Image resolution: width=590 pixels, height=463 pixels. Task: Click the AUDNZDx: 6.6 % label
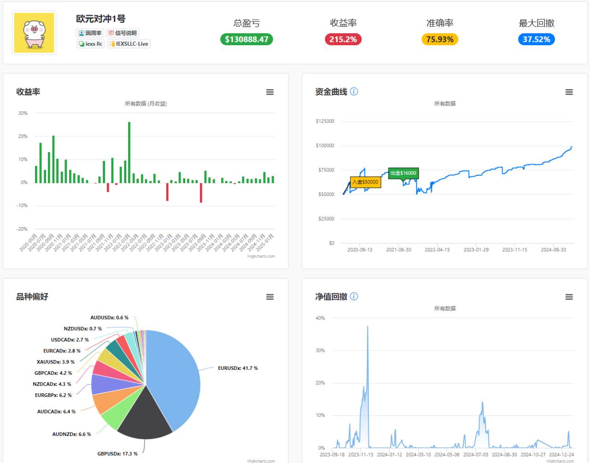71,434
